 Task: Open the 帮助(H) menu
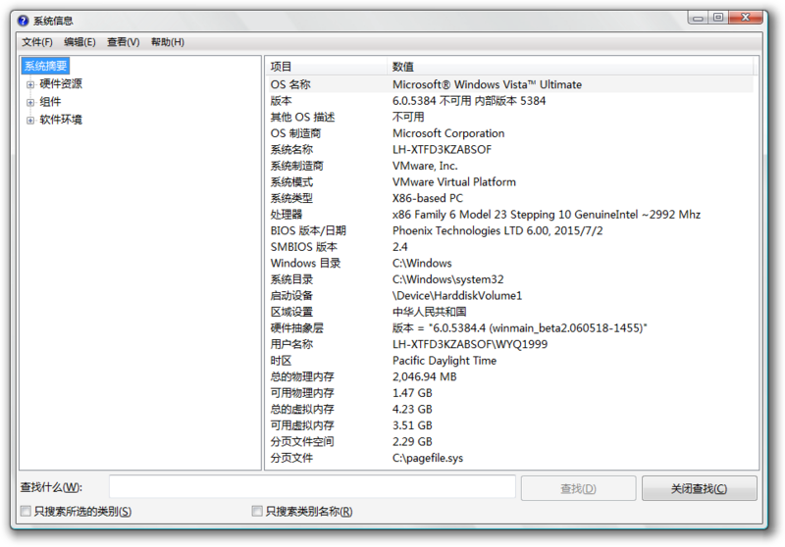pos(168,42)
